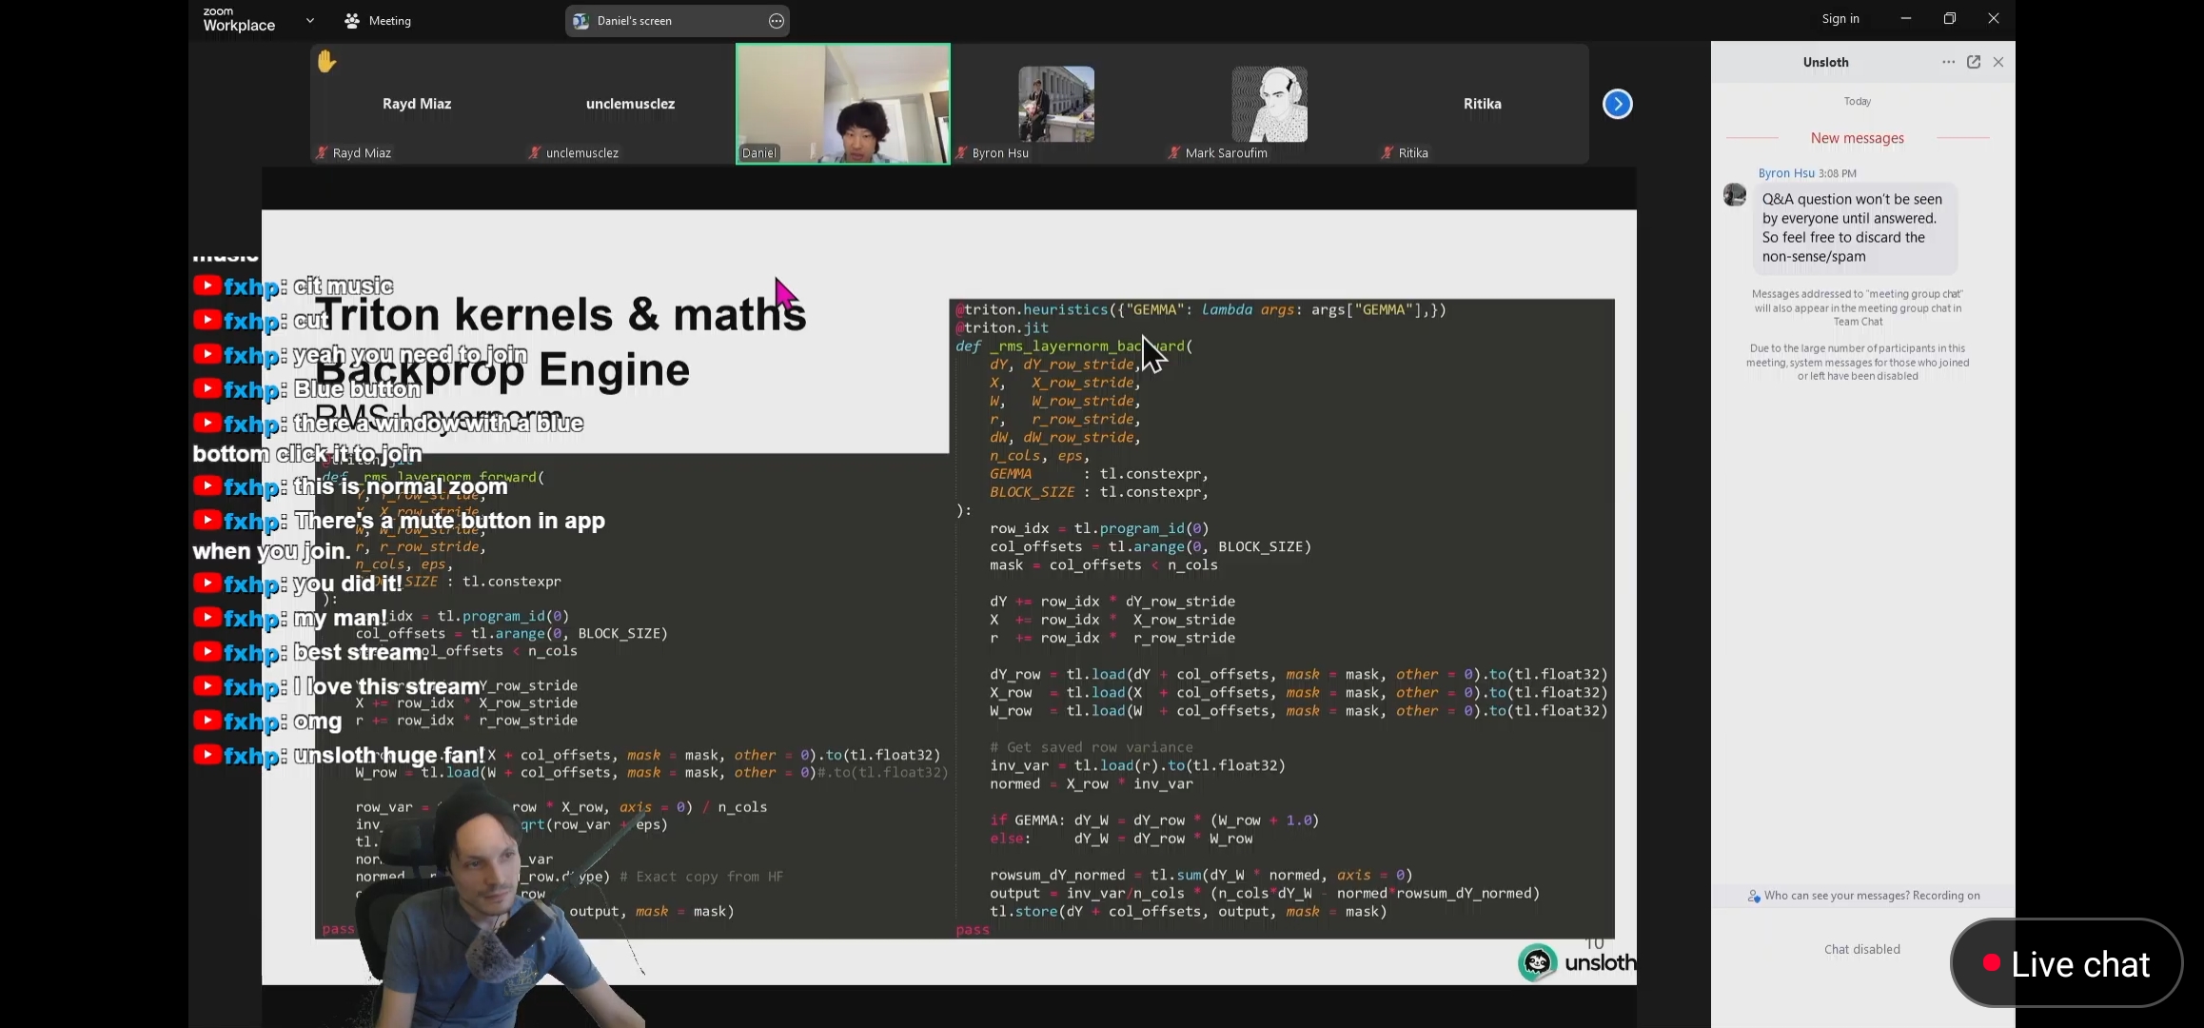The image size is (2204, 1028).
Task: Close the Unsloth chat panel
Action: click(x=1998, y=62)
